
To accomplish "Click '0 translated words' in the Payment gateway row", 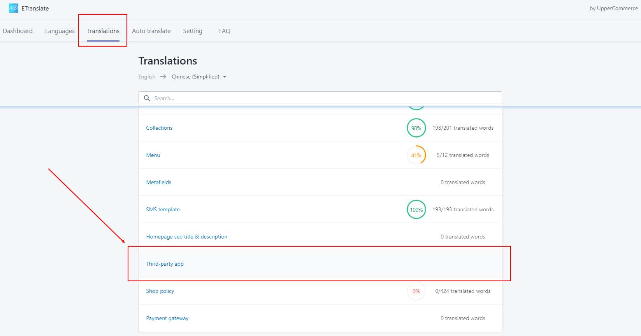I will pyautogui.click(x=463, y=318).
